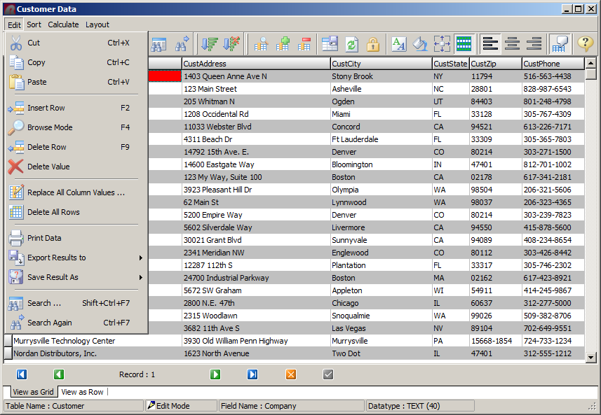
Task: Click the CustCity column header
Action: [x=381, y=64]
